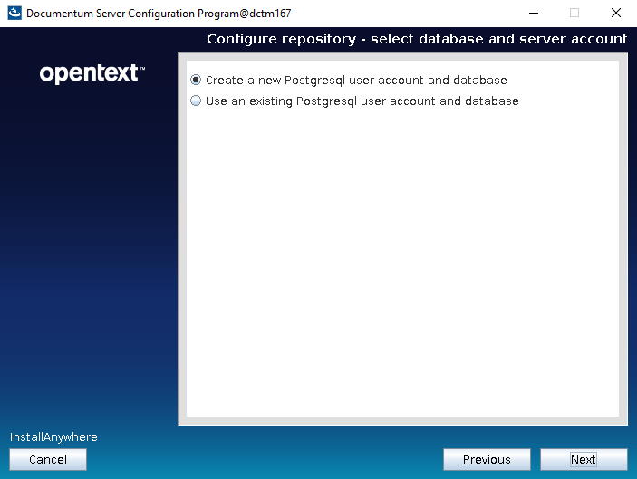This screenshot has width=637, height=479.
Task: Proceed with the Next button
Action: (584, 460)
